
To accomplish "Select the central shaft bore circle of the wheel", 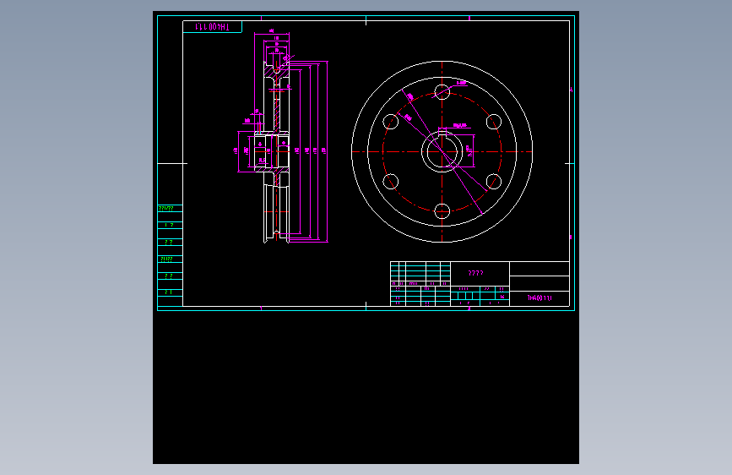I will tap(442, 151).
